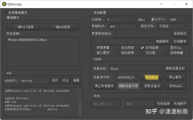Focus the 比特率 input field

(x=121, y=20)
